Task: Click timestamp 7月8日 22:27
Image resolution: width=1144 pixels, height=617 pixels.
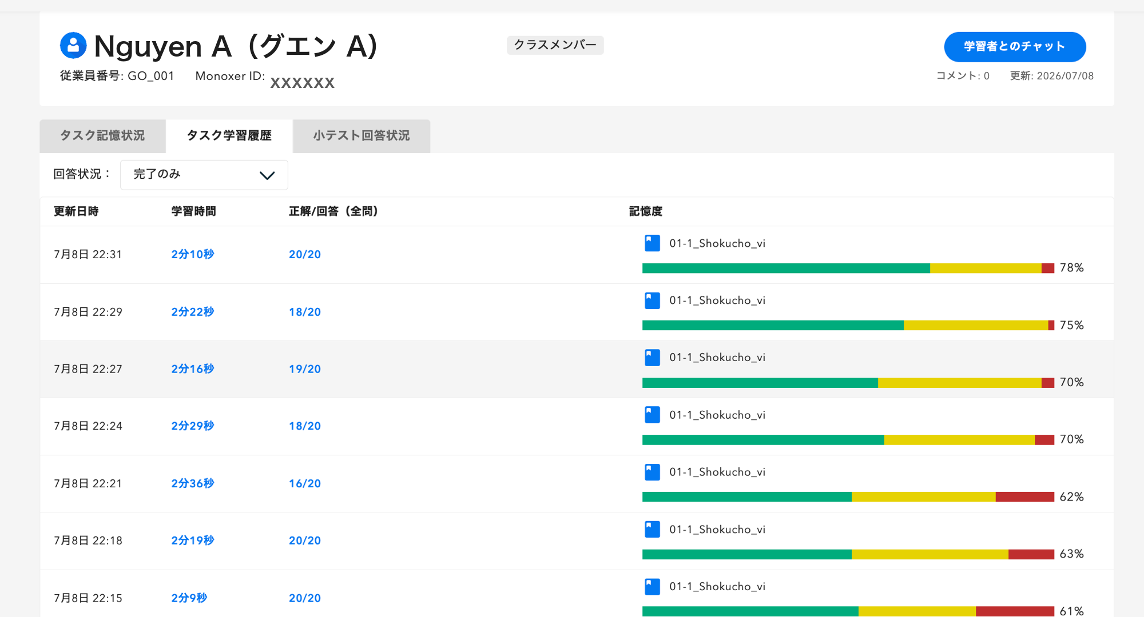Action: click(88, 369)
